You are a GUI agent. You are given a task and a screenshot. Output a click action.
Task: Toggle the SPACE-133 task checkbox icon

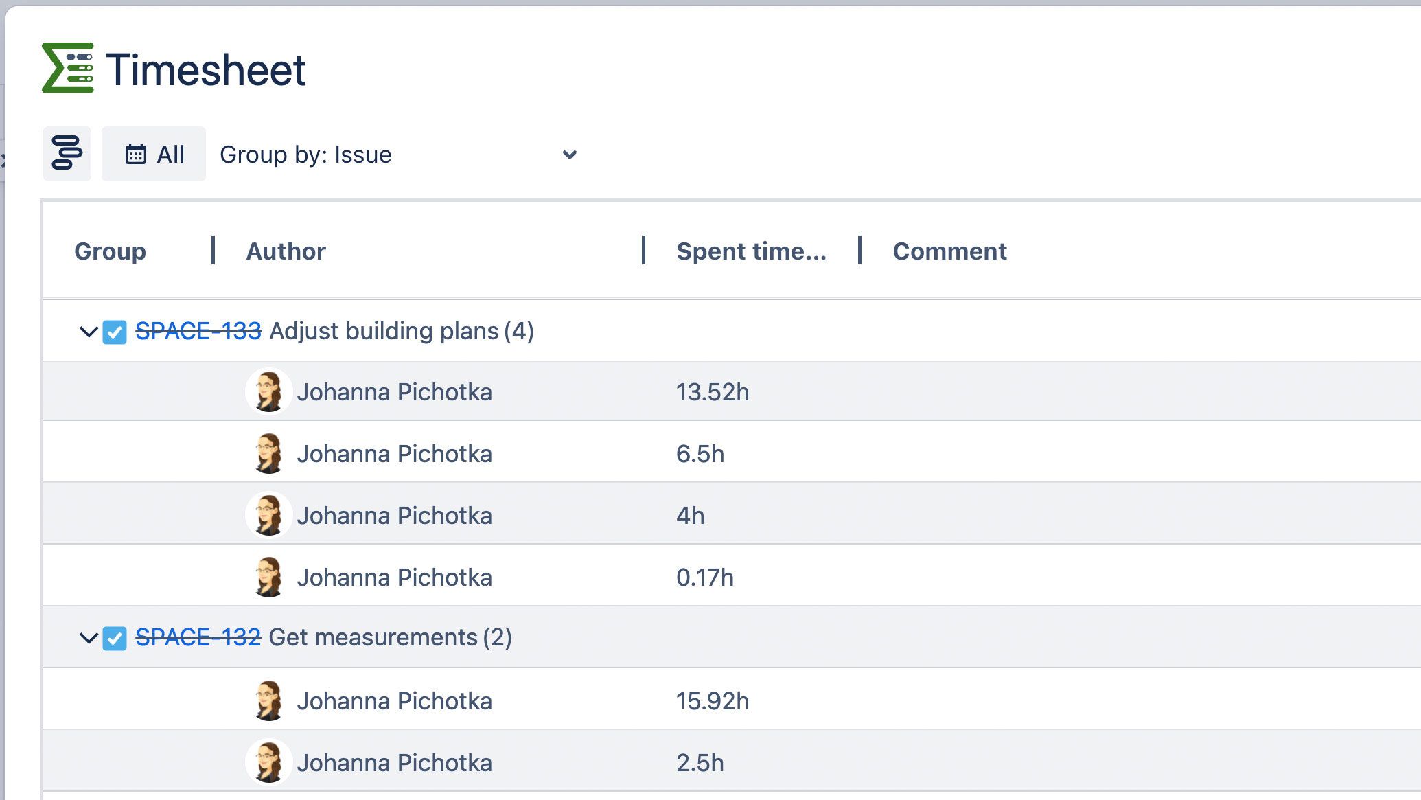(x=115, y=332)
